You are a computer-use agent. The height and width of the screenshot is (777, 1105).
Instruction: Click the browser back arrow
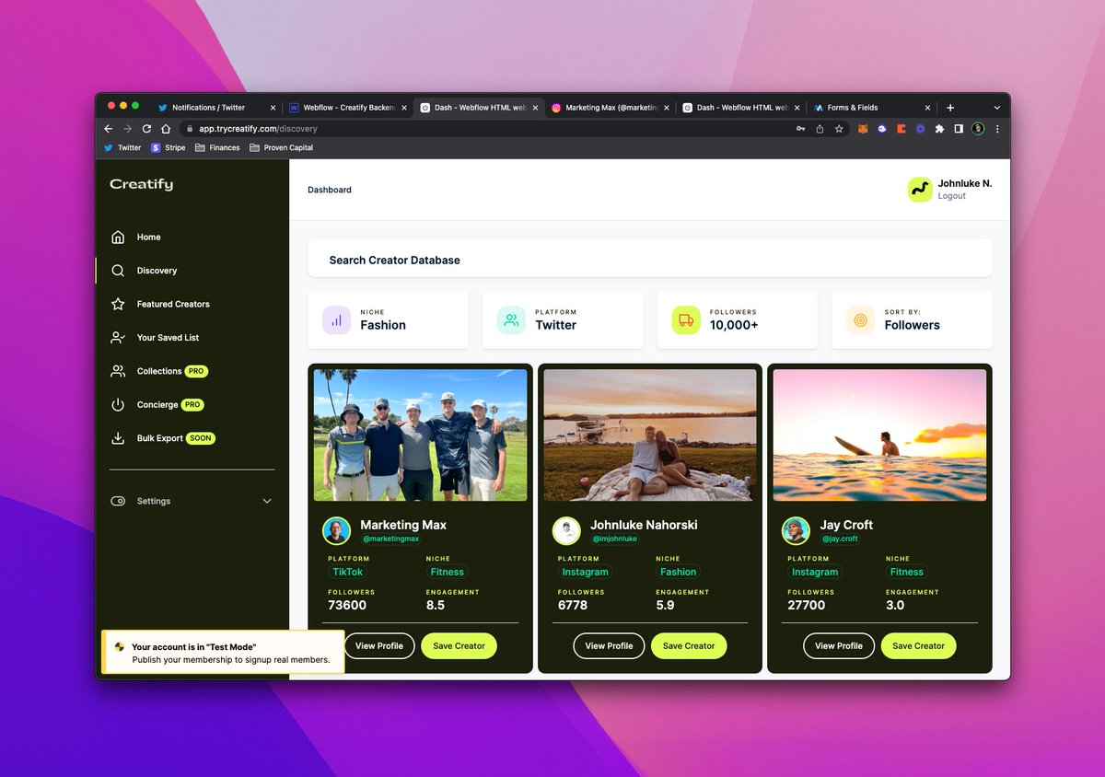pos(108,129)
